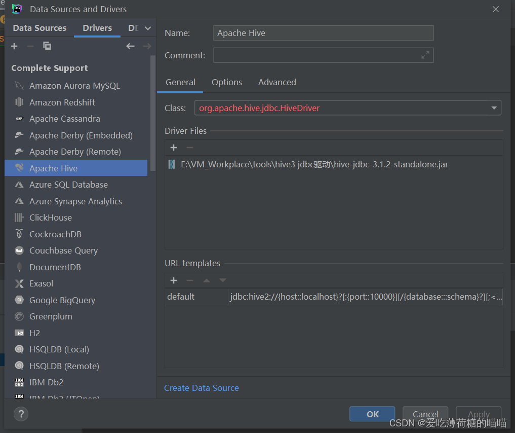Select Couchbase Query driver

tap(76, 250)
